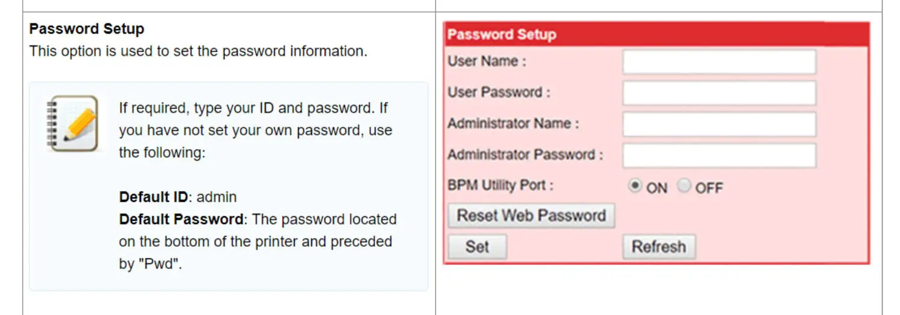Select the OFF radio for BPM Utility Port
Viewport: 900px width, 315px height.
[684, 186]
